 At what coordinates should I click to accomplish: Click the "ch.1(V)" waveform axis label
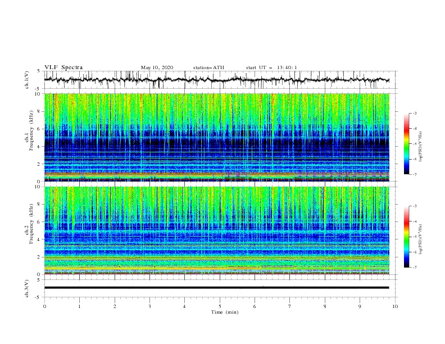coord(27,80)
